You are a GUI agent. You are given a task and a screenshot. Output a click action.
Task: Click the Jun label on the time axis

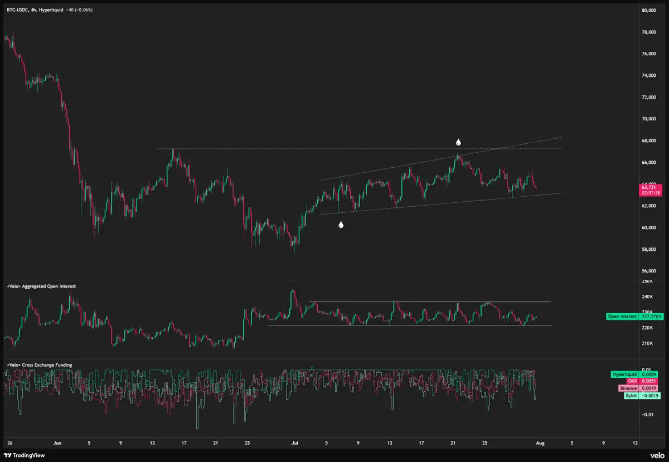point(57,442)
